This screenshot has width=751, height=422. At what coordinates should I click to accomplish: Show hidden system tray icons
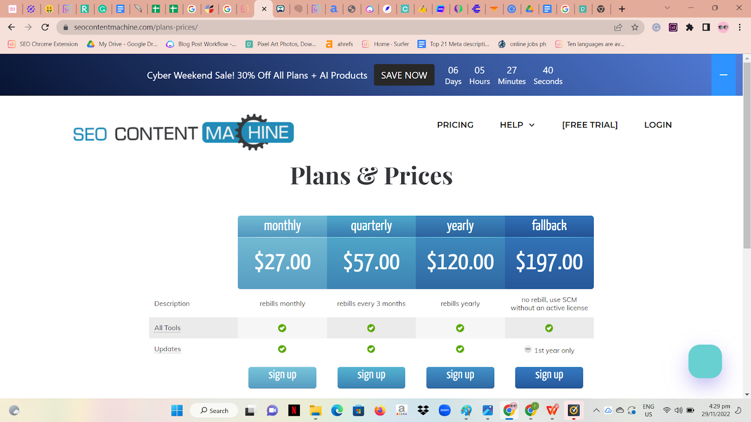point(596,411)
